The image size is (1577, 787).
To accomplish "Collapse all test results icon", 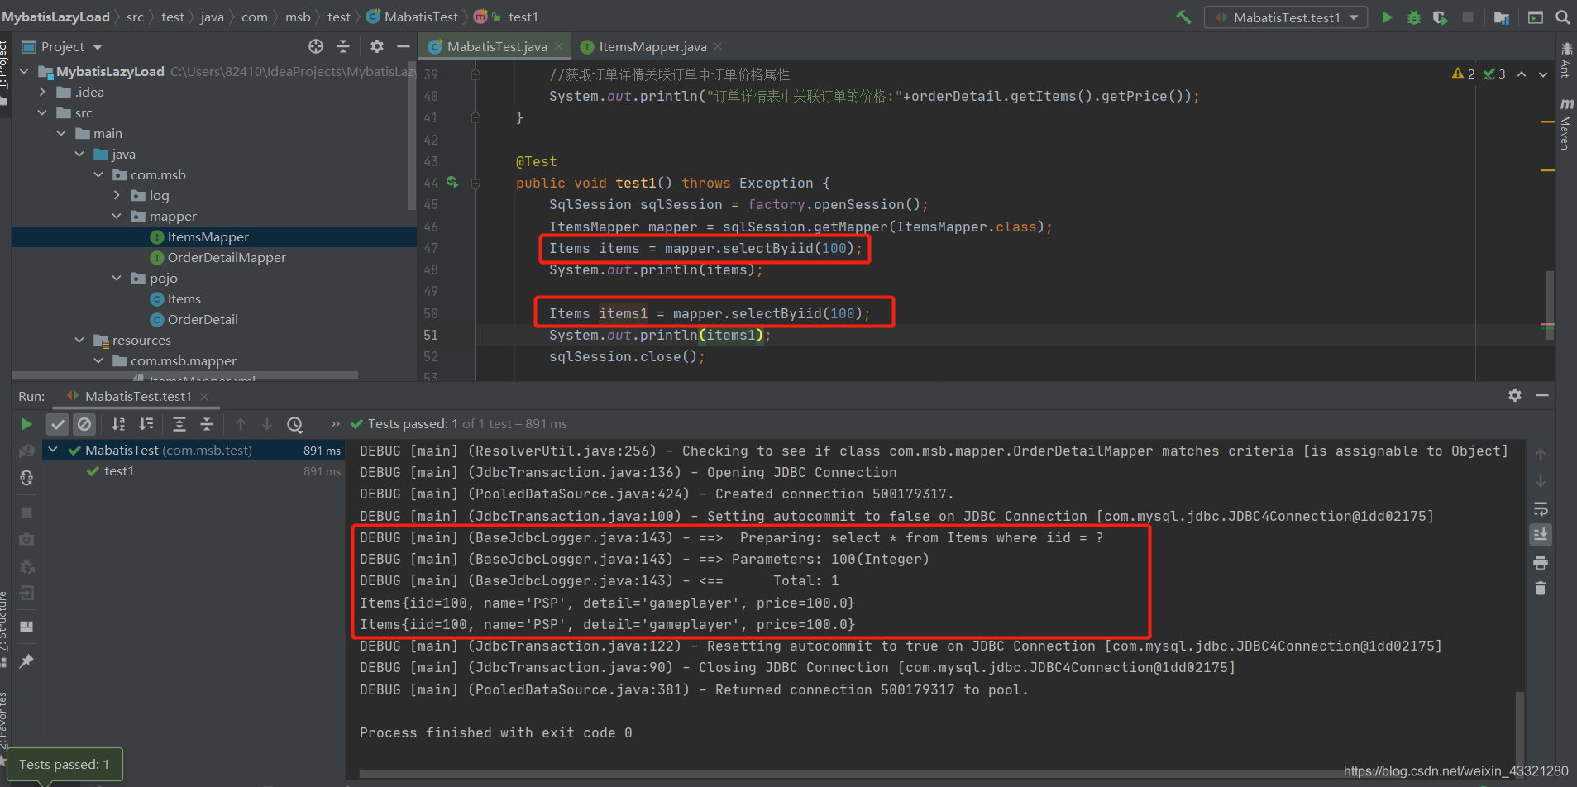I will tap(207, 424).
